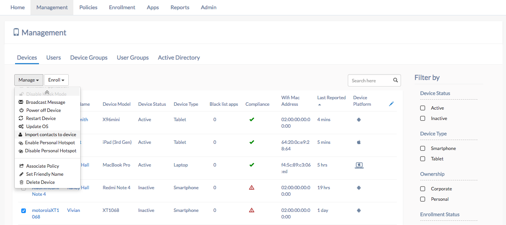Screen dimensions: 506x225
Task: Open the Policies menu
Action: tap(88, 7)
